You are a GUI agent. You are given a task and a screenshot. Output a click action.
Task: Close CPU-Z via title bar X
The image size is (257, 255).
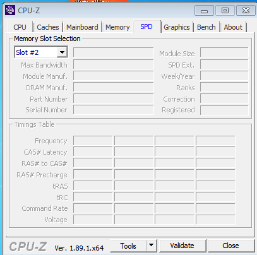click(246, 11)
